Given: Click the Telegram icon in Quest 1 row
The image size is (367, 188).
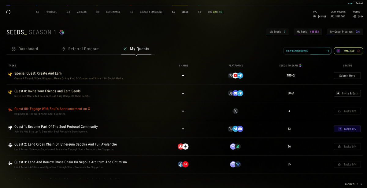Looking at the screenshot, I should pyautogui.click(x=235, y=129).
